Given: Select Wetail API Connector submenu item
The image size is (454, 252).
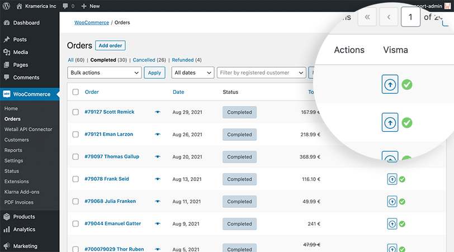Looking at the screenshot, I should click(x=28, y=129).
